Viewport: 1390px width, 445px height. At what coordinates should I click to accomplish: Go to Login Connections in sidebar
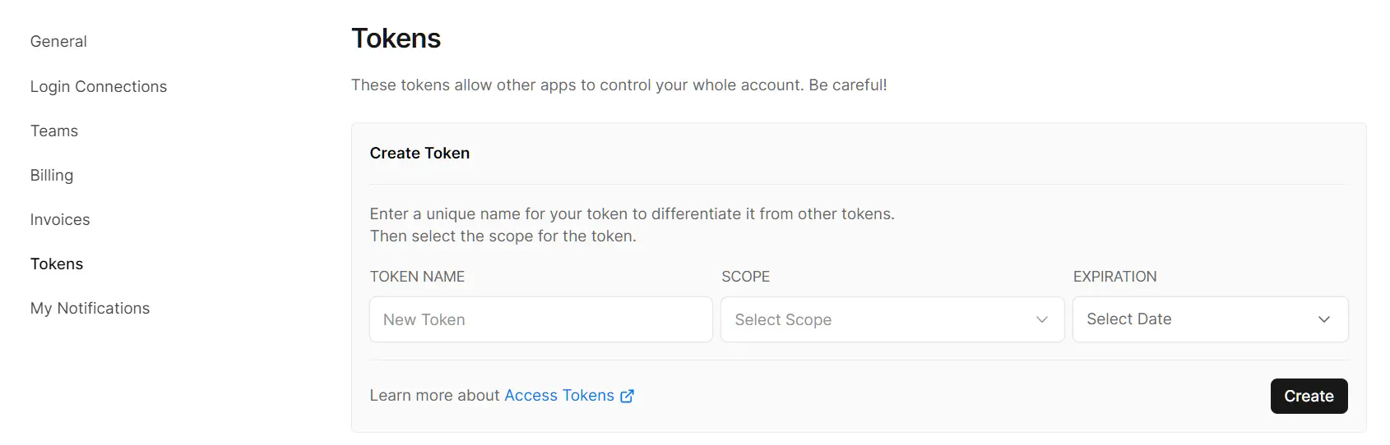pos(99,86)
